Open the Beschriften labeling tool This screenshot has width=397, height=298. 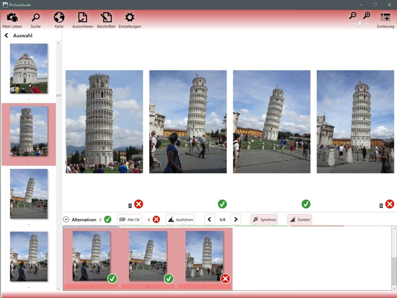[x=106, y=20]
